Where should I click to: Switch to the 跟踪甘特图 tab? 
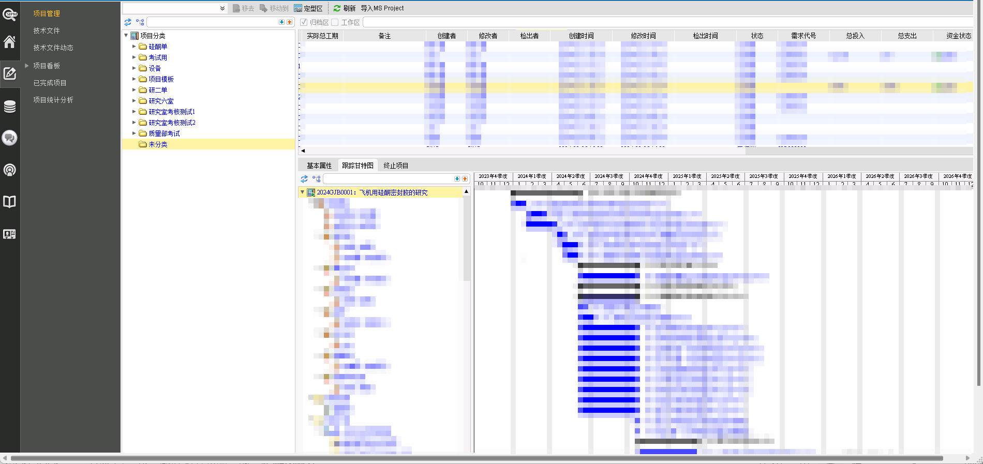click(x=358, y=166)
